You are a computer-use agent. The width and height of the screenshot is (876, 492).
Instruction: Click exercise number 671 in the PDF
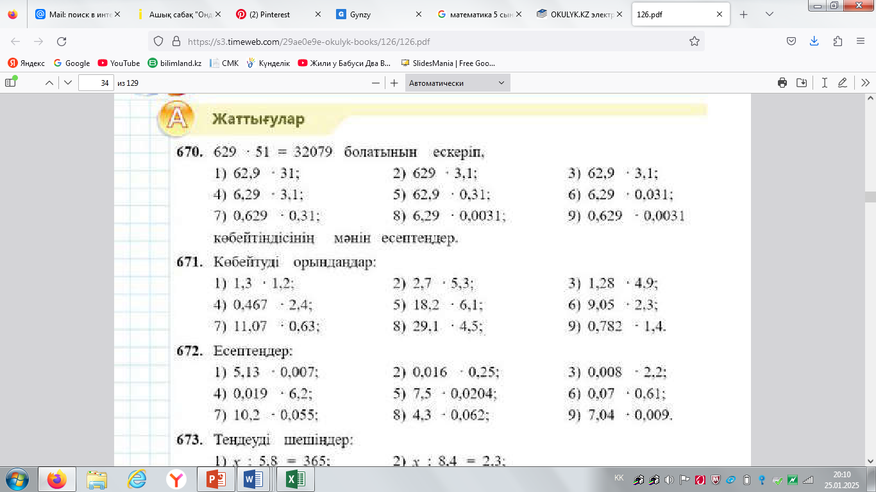(x=190, y=262)
